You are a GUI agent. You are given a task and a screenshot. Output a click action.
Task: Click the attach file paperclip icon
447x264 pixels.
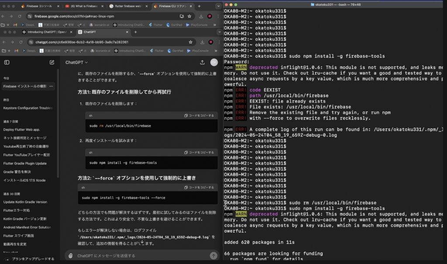pyautogui.click(x=71, y=256)
